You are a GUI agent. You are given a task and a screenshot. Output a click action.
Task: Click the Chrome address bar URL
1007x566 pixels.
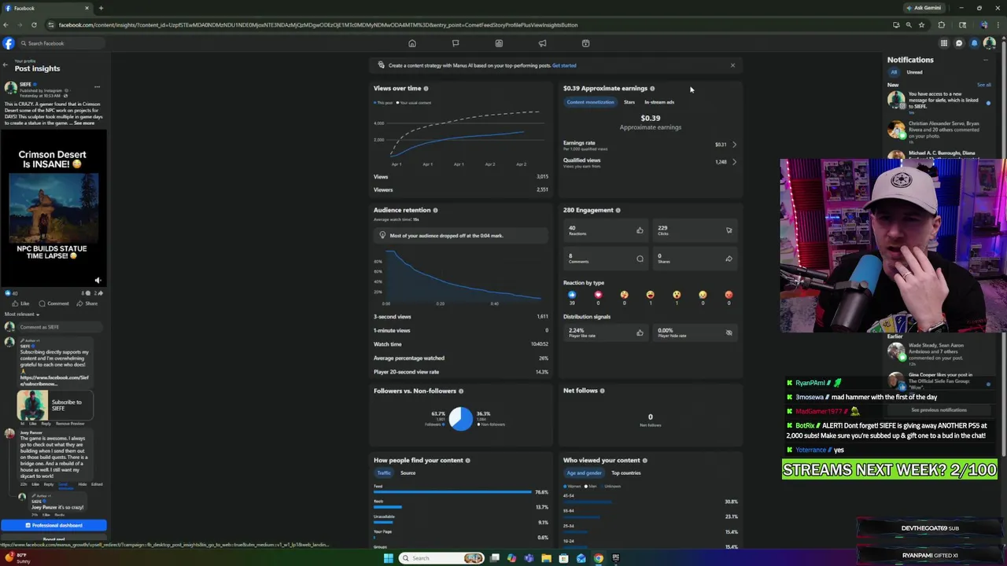coord(318,24)
